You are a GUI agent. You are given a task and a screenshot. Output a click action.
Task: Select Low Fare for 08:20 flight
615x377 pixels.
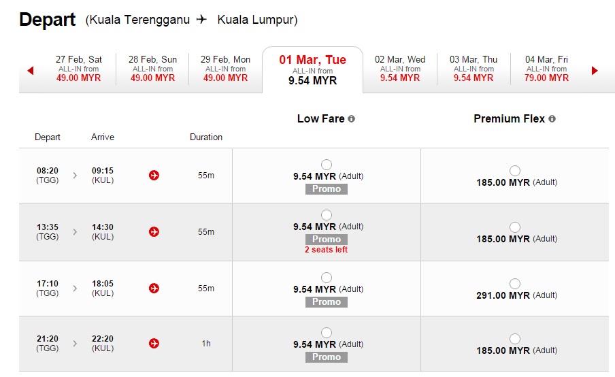327,165
